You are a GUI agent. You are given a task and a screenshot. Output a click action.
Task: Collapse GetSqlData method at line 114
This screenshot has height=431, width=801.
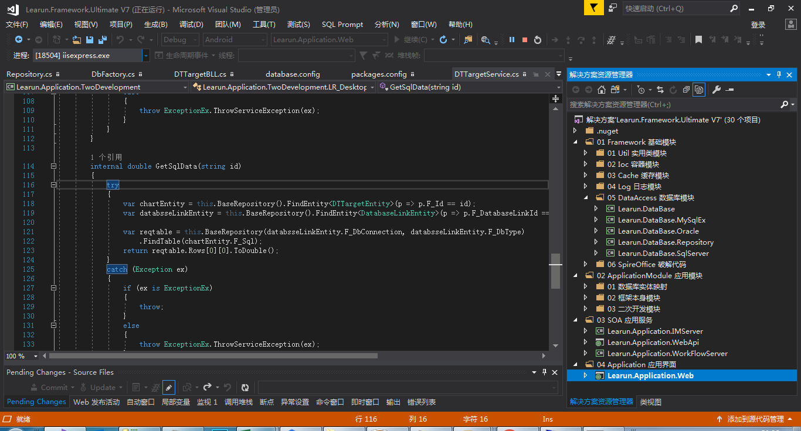coord(53,166)
